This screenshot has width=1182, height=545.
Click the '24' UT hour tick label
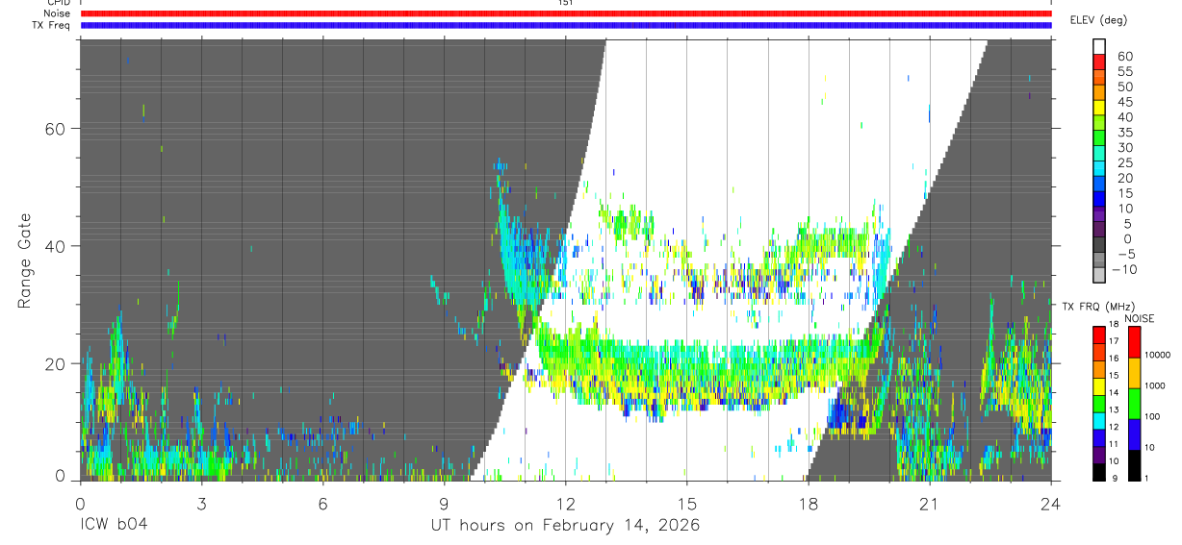click(1051, 504)
